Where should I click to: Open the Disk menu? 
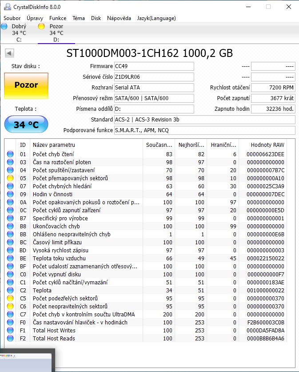point(96,18)
